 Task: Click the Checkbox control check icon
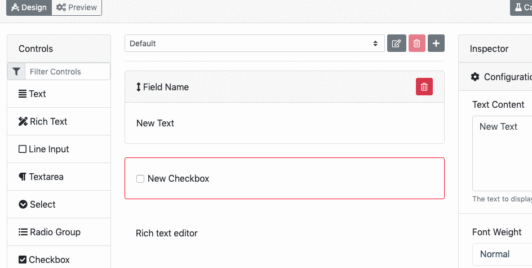click(23, 260)
